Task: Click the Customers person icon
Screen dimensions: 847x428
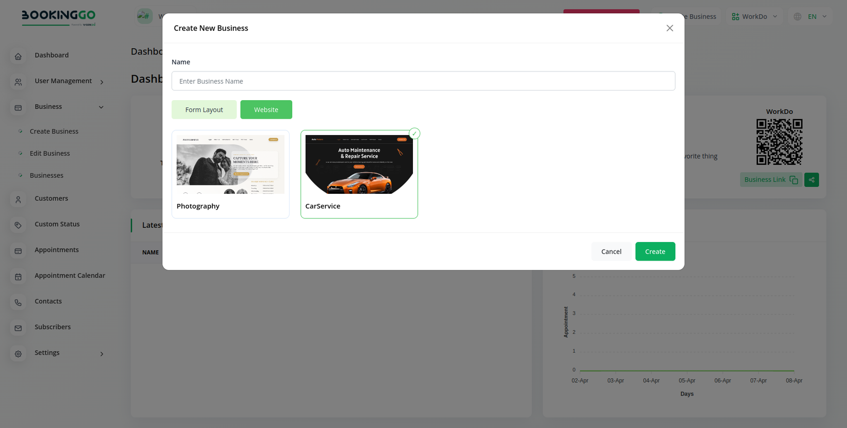Action: click(18, 200)
